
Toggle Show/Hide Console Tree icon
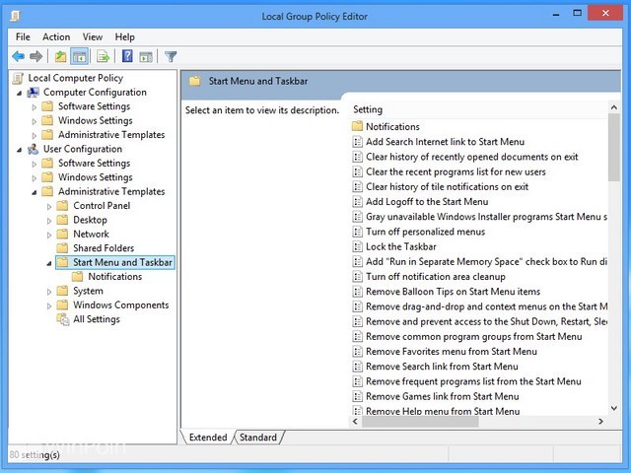(79, 56)
